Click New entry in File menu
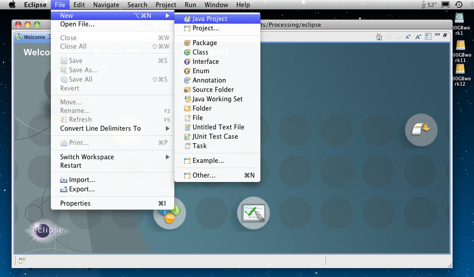 [112, 16]
